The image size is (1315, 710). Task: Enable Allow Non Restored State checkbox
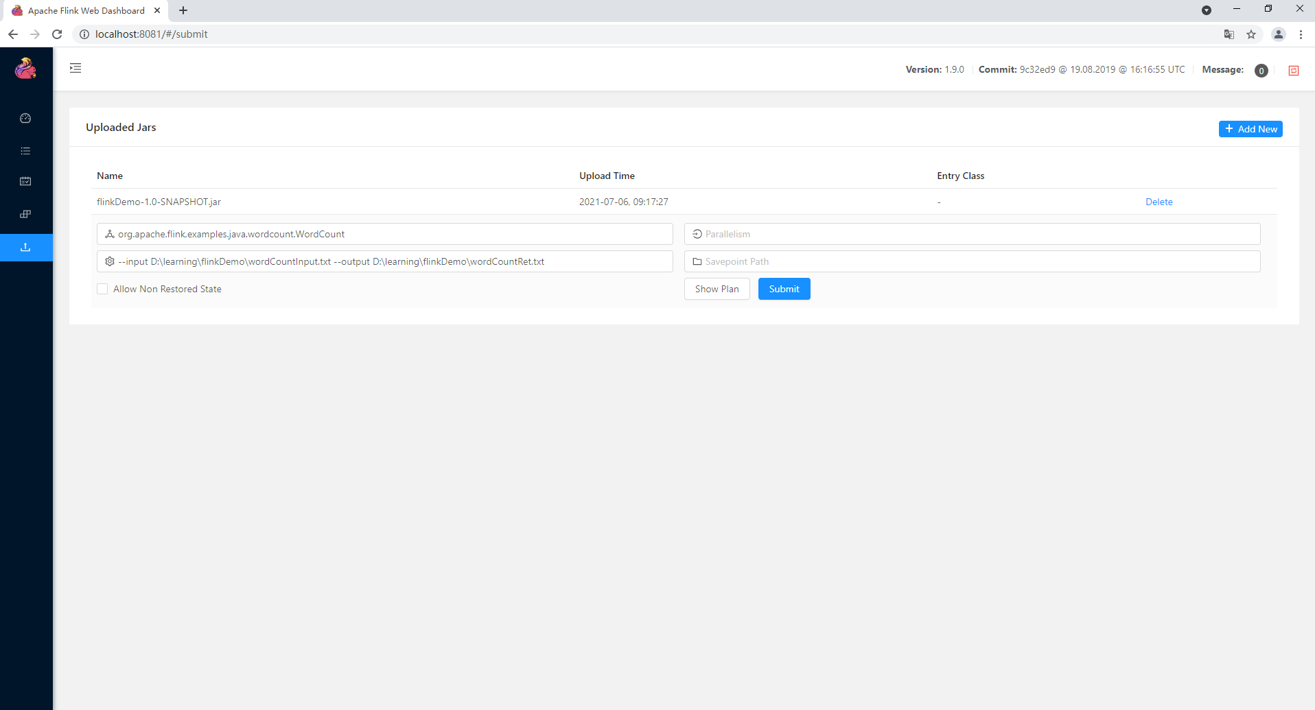pyautogui.click(x=102, y=289)
